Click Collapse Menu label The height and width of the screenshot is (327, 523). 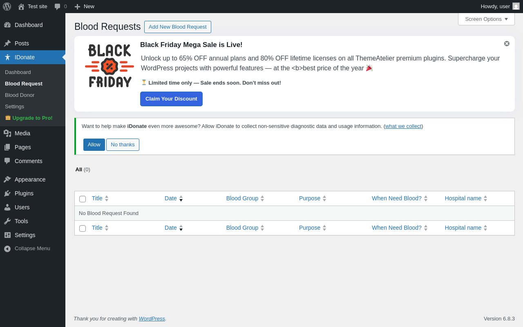[32, 249]
